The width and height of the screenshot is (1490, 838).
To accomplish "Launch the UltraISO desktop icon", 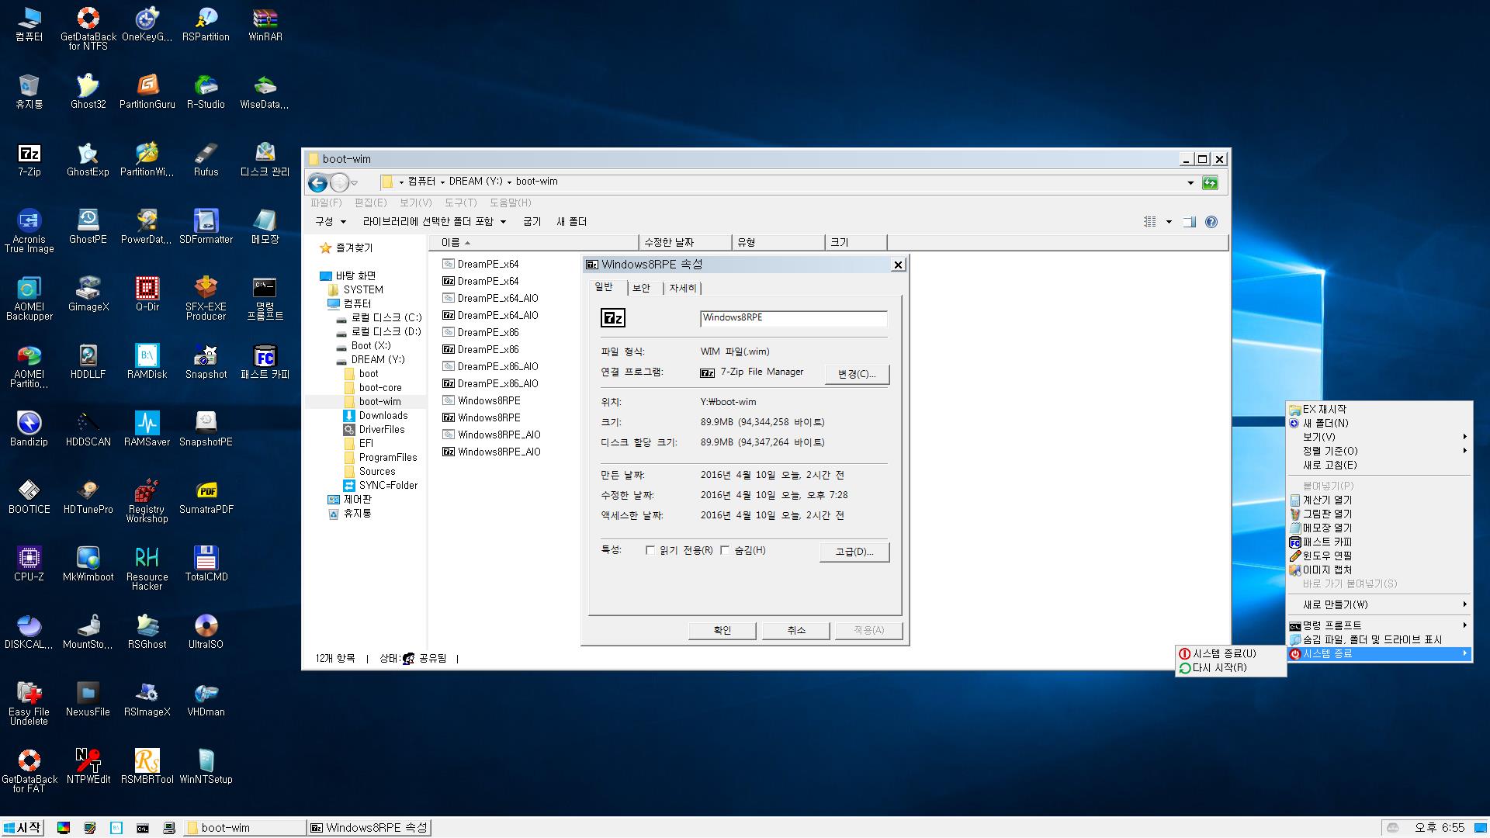I will (206, 632).
